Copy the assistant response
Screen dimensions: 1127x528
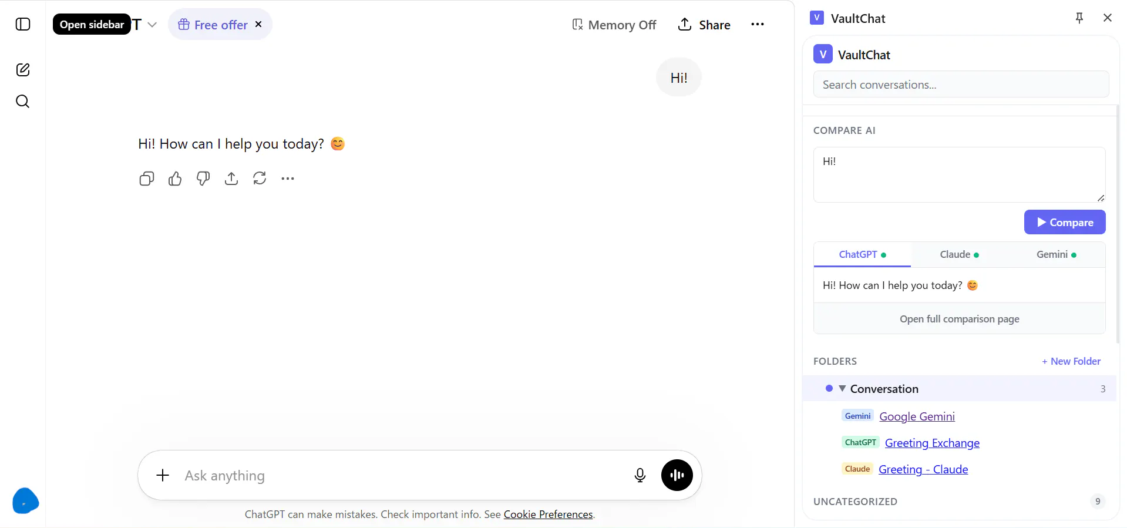tap(147, 179)
